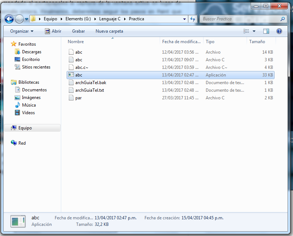
Task: Click the archGuiaTel.txt document icon
Action: (x=71, y=90)
